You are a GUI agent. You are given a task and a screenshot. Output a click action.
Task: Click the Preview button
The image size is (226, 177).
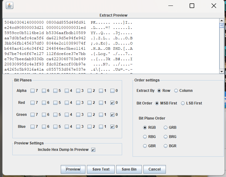pos(73,169)
